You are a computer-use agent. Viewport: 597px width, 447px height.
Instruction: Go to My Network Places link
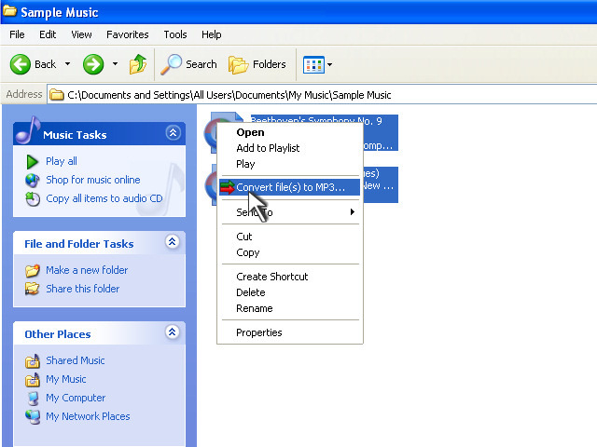tap(88, 416)
